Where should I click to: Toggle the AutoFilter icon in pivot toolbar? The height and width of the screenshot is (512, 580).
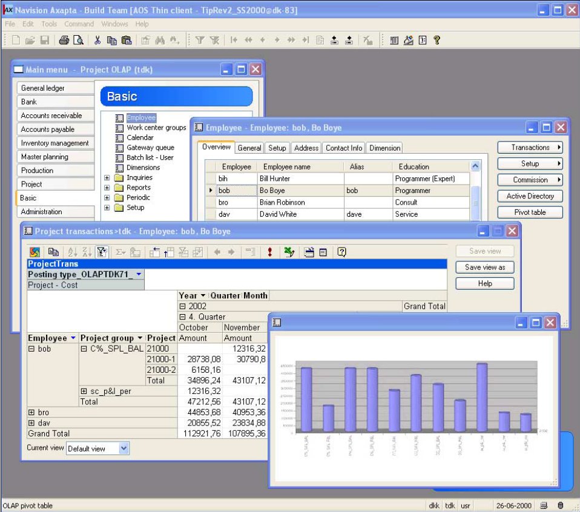102,252
